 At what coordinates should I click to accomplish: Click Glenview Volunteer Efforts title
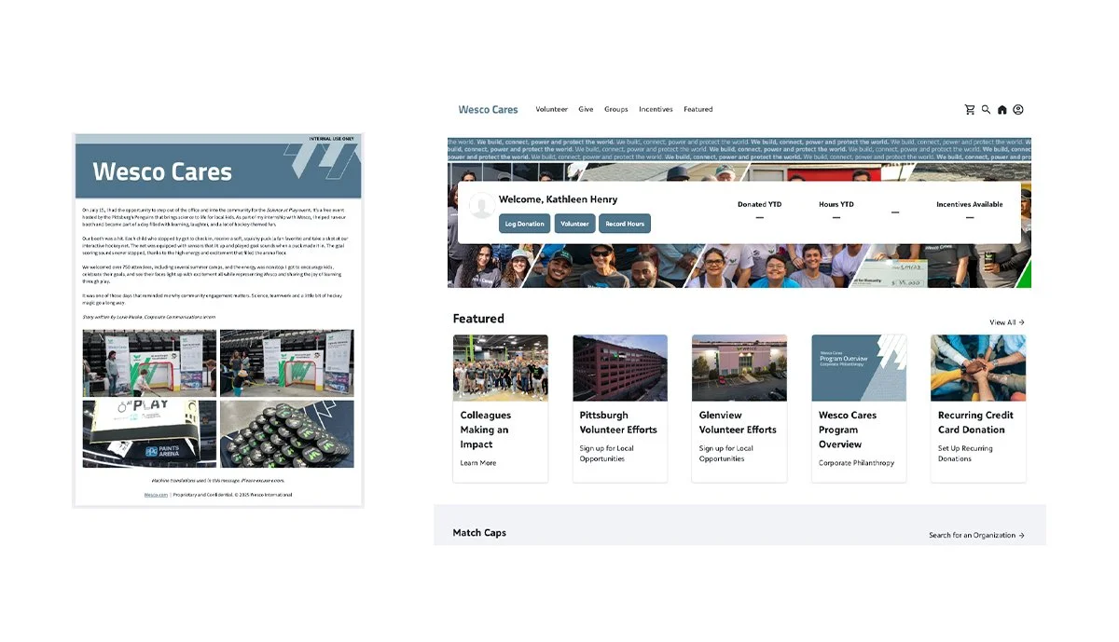pyautogui.click(x=738, y=423)
